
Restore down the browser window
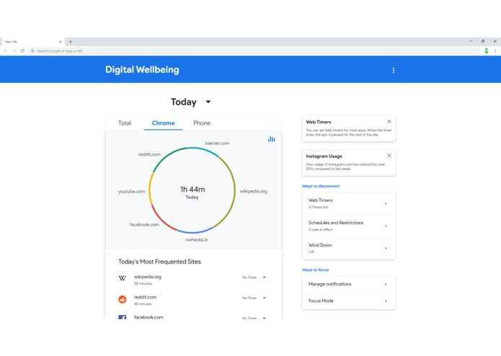[483, 41]
